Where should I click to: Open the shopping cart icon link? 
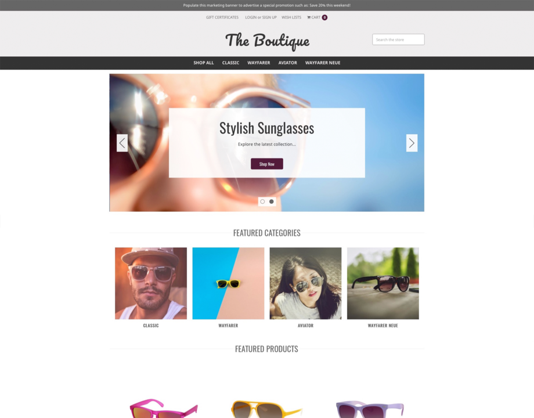[313, 17]
